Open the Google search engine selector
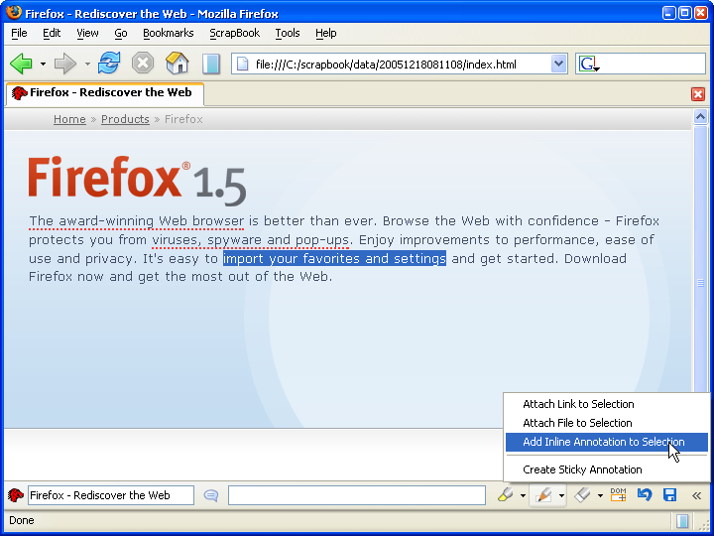Screen dimensions: 714x536 coord(589,65)
